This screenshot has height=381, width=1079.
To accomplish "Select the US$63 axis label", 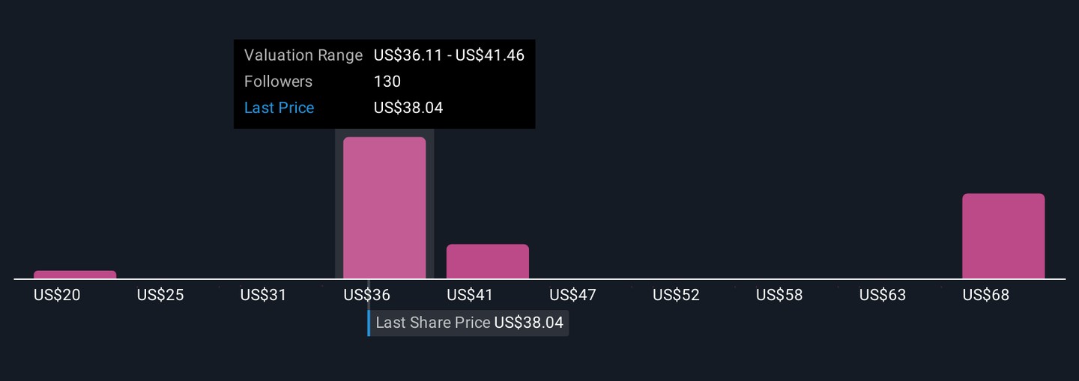I will pos(882,295).
